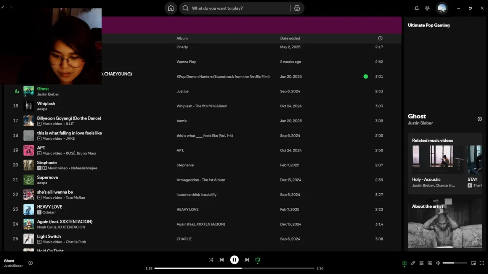Screen dimensions: 488x274
Task: Open the STAY related video title
Action: pyautogui.click(x=473, y=179)
